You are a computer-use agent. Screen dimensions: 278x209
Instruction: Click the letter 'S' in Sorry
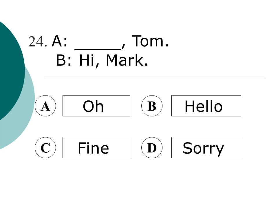[187, 148]
